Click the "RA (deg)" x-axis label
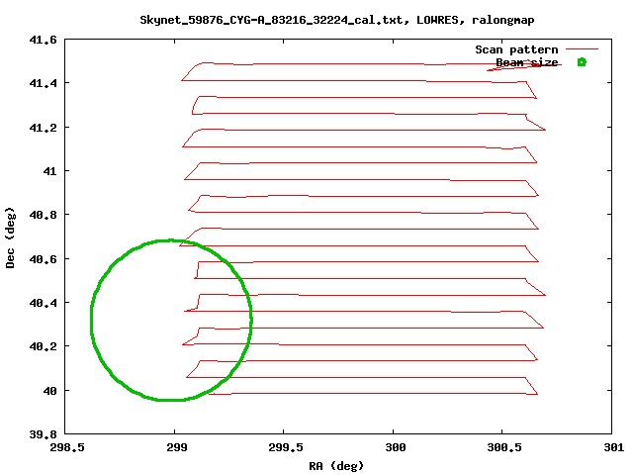 pyautogui.click(x=336, y=466)
